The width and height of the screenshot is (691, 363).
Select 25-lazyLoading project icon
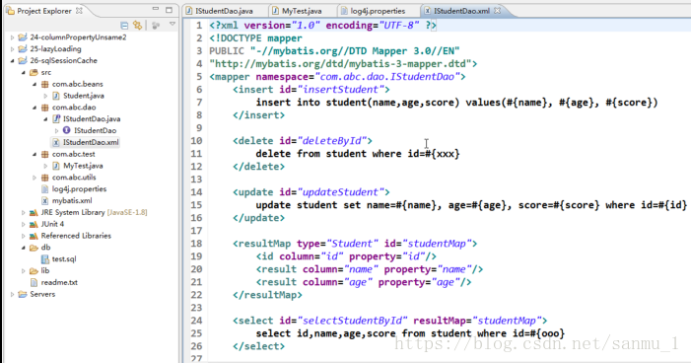point(23,49)
